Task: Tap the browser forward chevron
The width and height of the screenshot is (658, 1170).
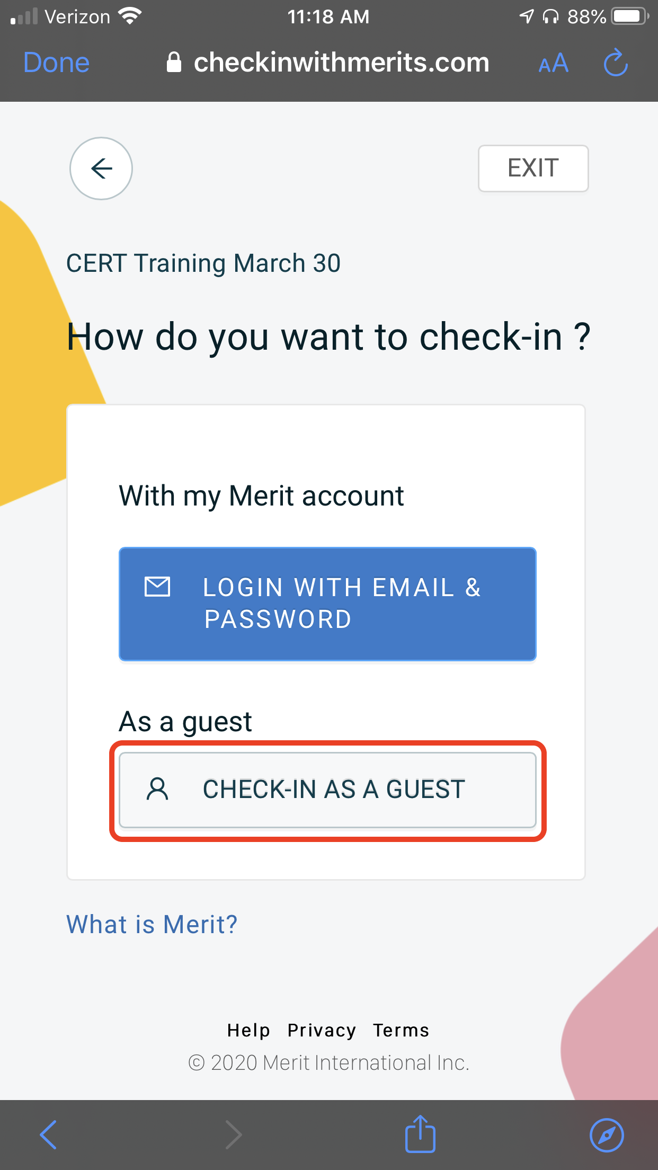Action: click(x=233, y=1134)
